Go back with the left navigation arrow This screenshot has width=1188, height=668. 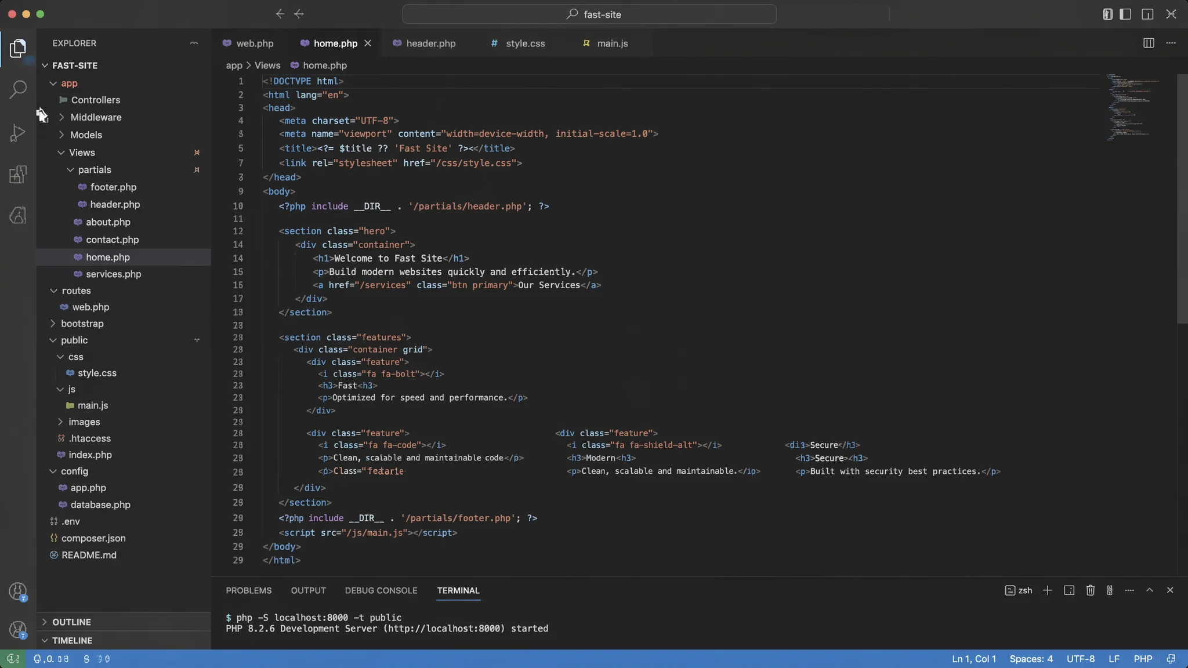point(280,14)
